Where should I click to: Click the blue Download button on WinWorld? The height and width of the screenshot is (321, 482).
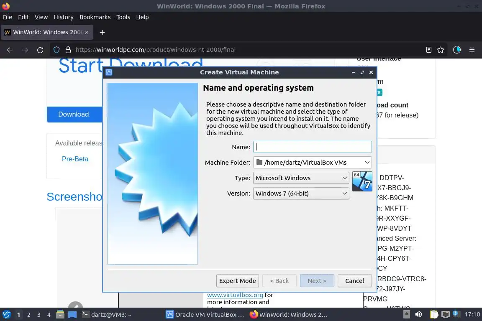[74, 114]
